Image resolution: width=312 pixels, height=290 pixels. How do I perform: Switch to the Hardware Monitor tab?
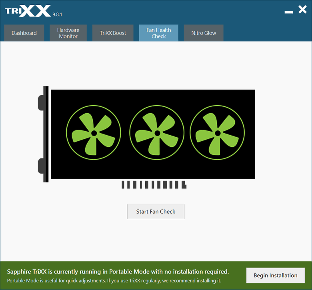(68, 33)
